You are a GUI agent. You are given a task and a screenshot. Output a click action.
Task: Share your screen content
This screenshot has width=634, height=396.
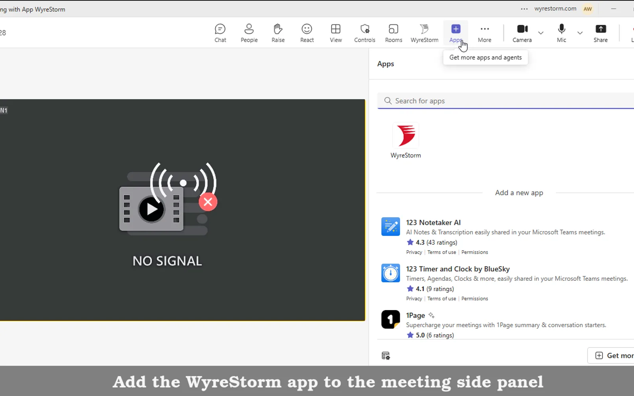[601, 33]
